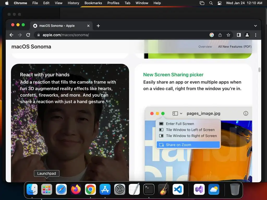
Task: Open System Settings from the dock
Action: point(119,189)
